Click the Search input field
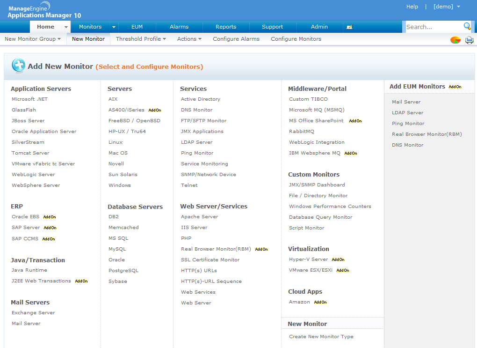 tap(434, 27)
